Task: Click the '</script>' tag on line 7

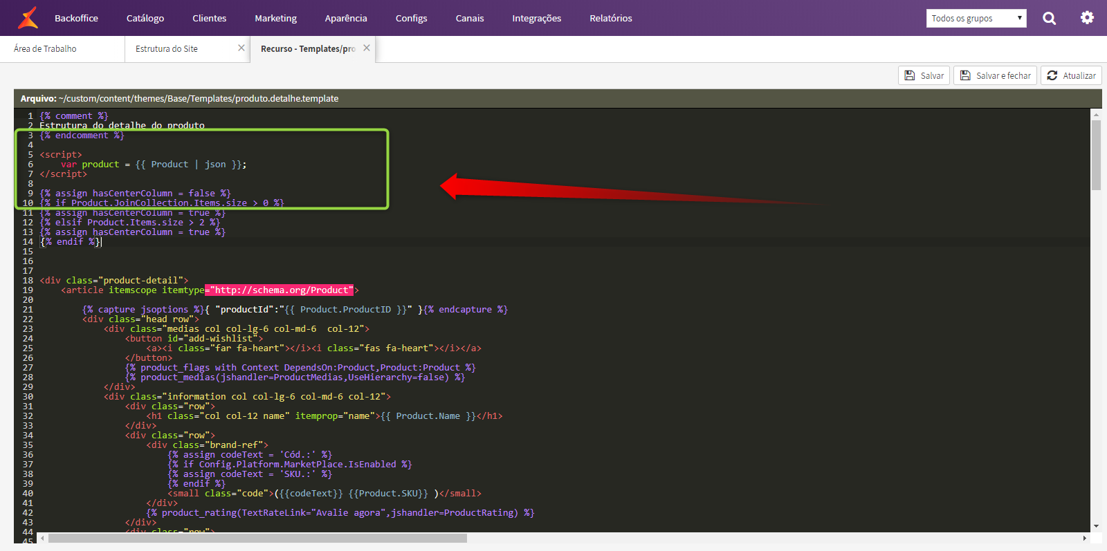Action: [64, 174]
